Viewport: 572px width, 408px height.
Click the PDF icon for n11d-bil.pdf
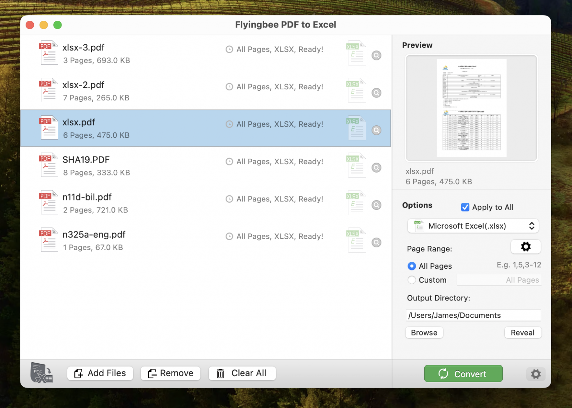tap(49, 203)
